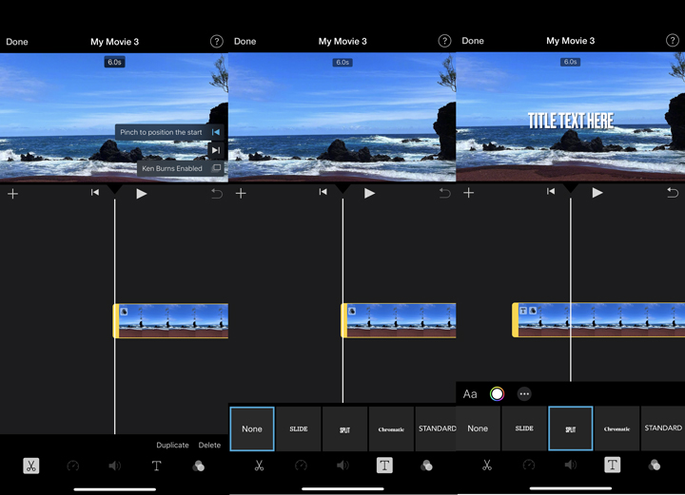Image resolution: width=685 pixels, height=495 pixels.
Task: Tap Duplicate clip button
Action: click(x=172, y=446)
